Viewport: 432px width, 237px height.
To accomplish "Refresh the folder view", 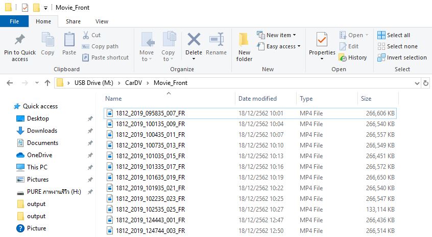I will [426, 83].
